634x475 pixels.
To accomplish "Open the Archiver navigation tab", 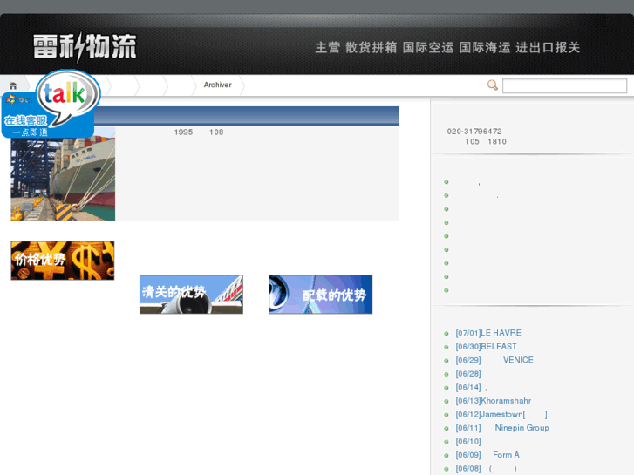I will pyautogui.click(x=217, y=85).
